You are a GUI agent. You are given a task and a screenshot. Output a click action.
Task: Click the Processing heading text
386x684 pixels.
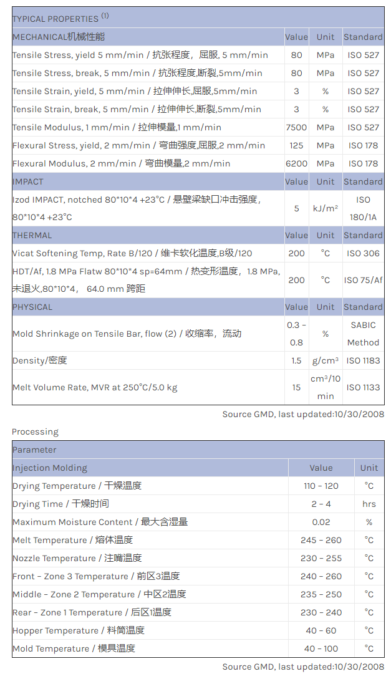tap(35, 431)
